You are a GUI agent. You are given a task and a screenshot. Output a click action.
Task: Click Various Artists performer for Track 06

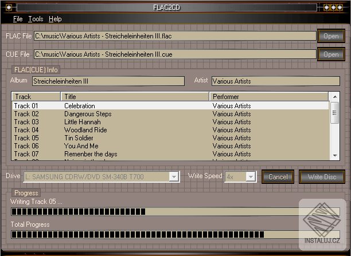point(232,146)
